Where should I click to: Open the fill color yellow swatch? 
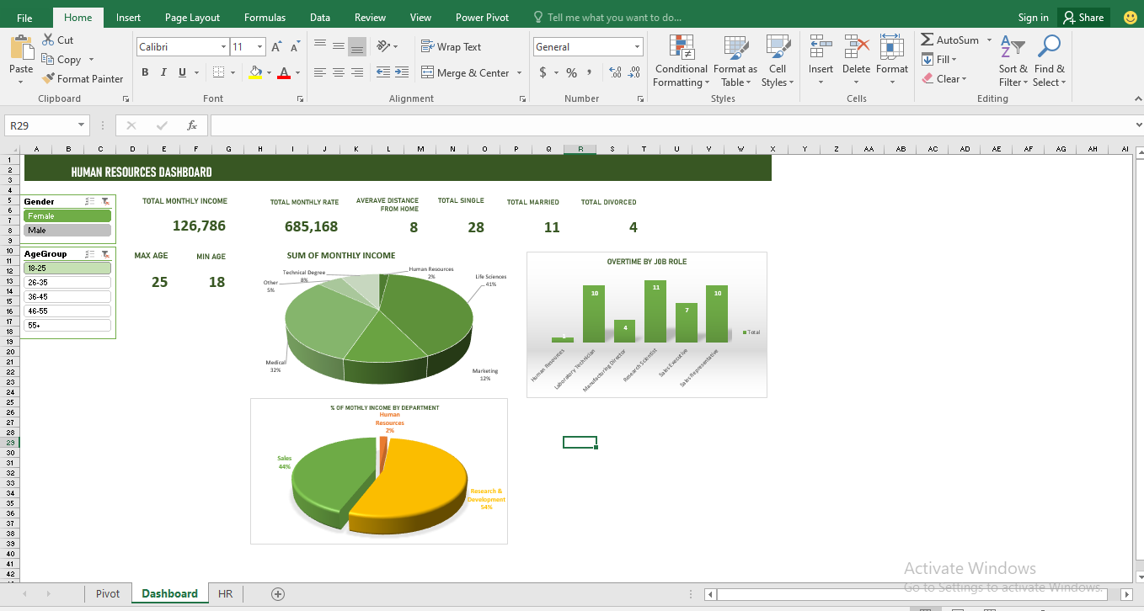pyautogui.click(x=255, y=73)
